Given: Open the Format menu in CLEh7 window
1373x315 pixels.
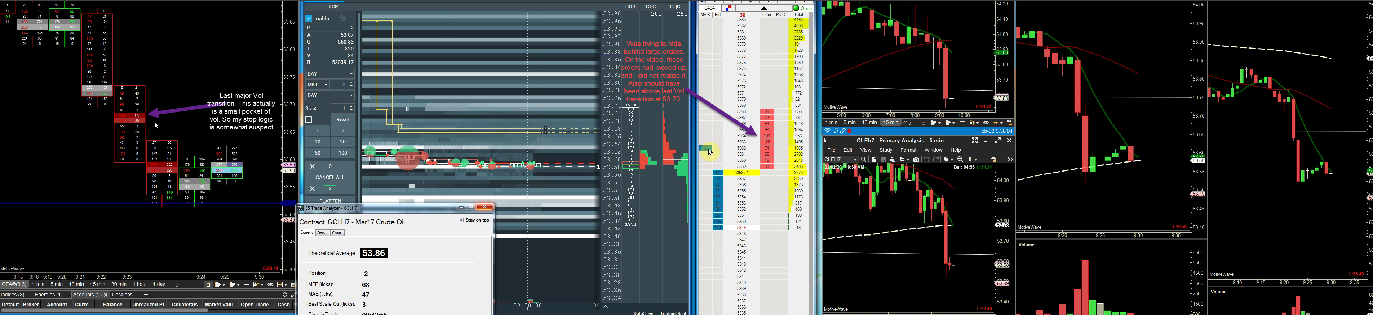Looking at the screenshot, I should point(908,150).
